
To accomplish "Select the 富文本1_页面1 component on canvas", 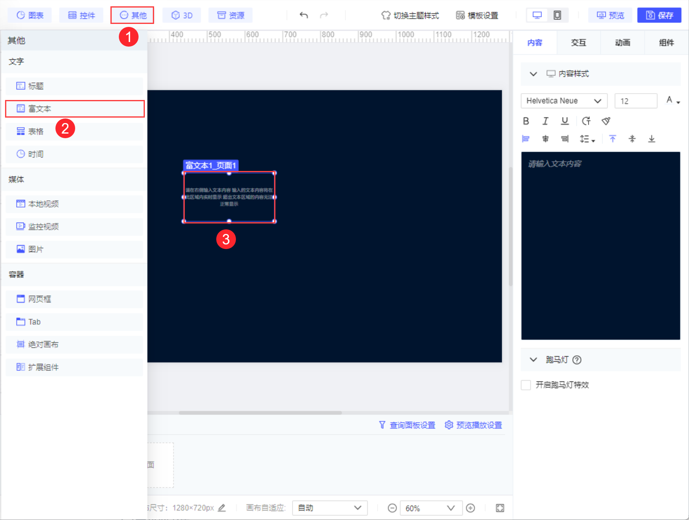I will (229, 197).
